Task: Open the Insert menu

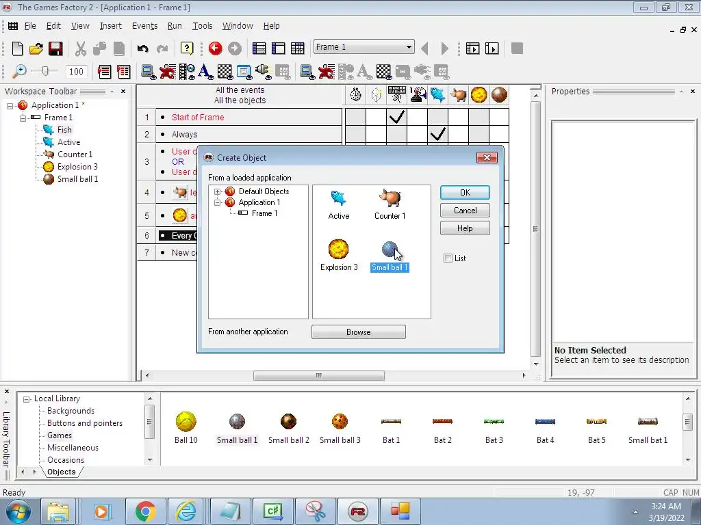Action: (110, 26)
